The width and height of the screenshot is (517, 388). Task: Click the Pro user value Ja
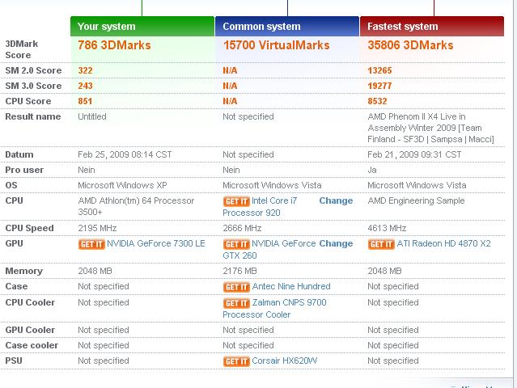372,170
